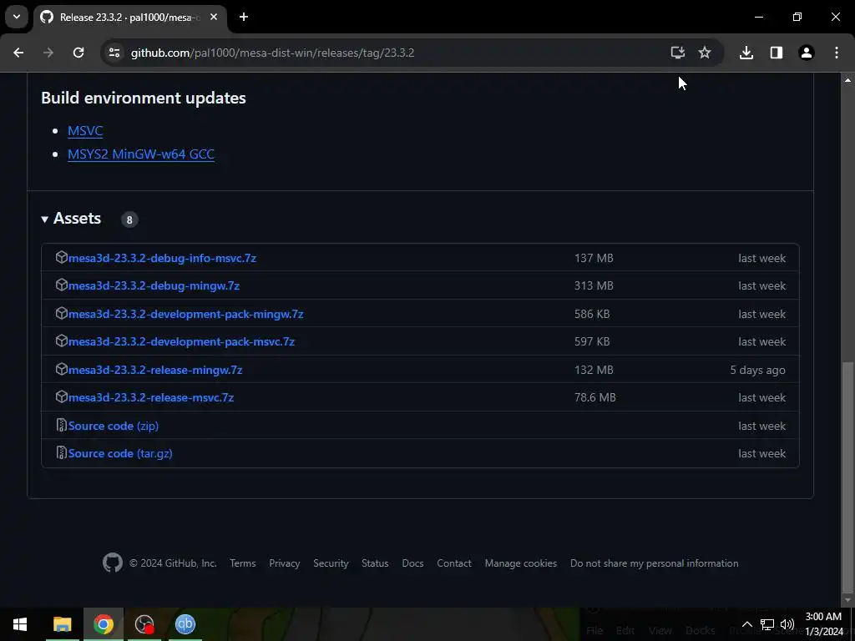The width and height of the screenshot is (855, 641).
Task: Click package icon beside development-pack-msvc.7z
Action: 62,341
